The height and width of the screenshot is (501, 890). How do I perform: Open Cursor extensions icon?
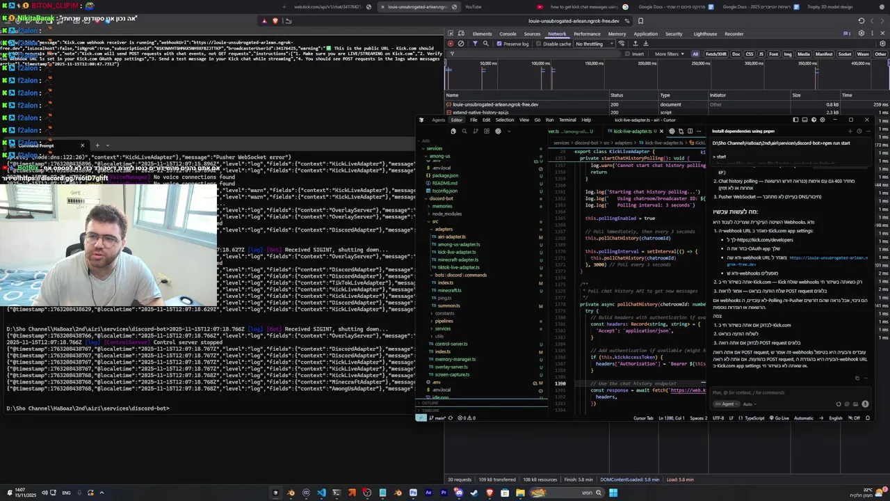[487, 131]
